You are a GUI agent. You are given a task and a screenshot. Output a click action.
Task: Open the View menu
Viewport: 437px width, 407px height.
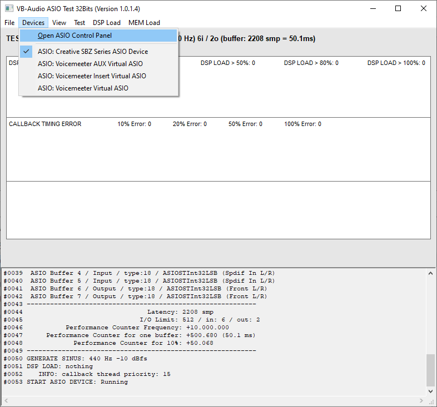tap(59, 23)
